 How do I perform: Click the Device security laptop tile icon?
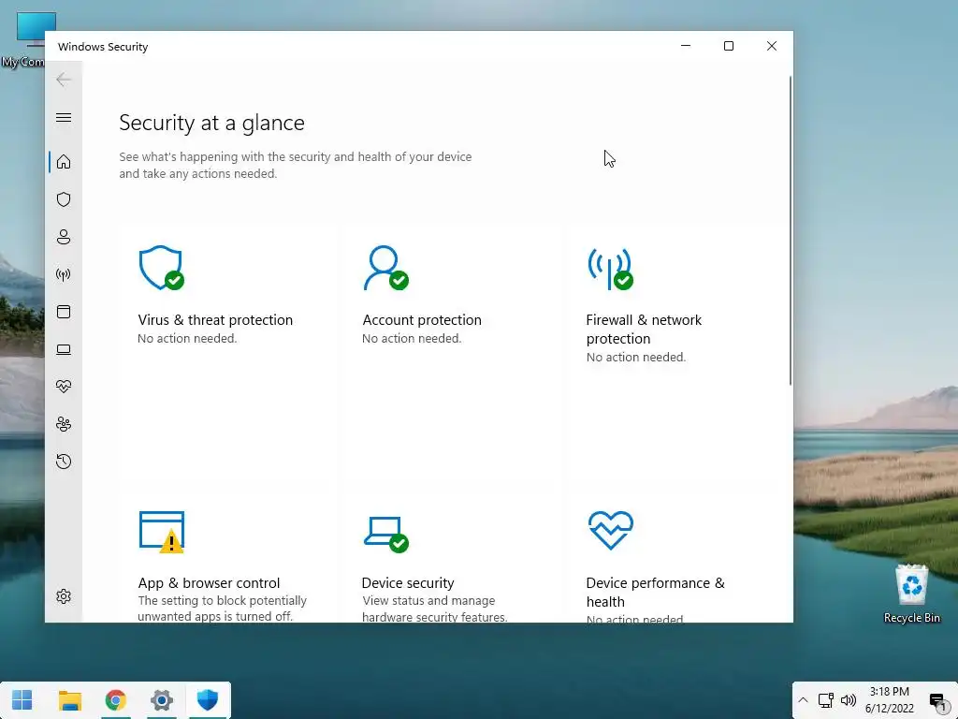coord(386,535)
